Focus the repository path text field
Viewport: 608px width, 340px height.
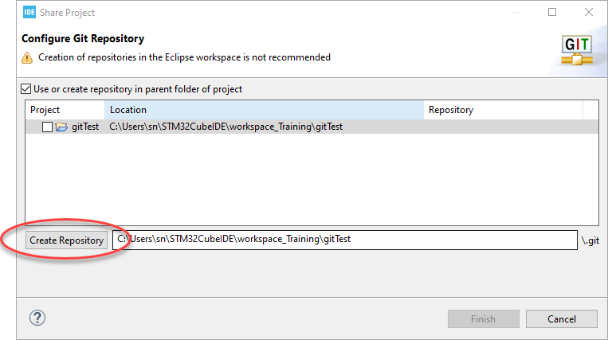point(345,240)
